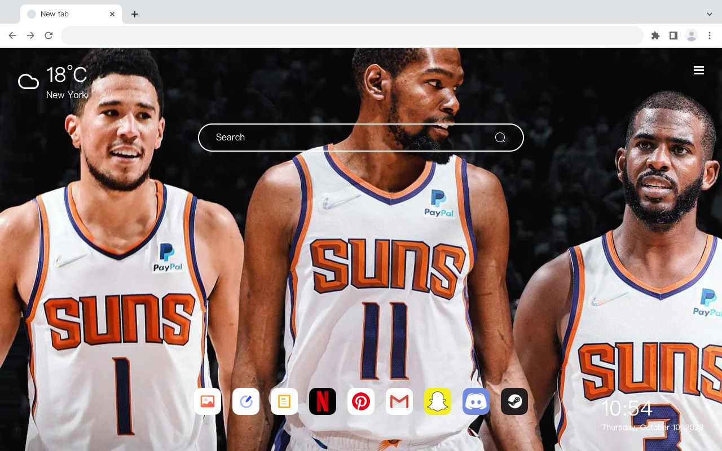The image size is (722, 451).
Task: Reload the current page
Action: click(49, 36)
